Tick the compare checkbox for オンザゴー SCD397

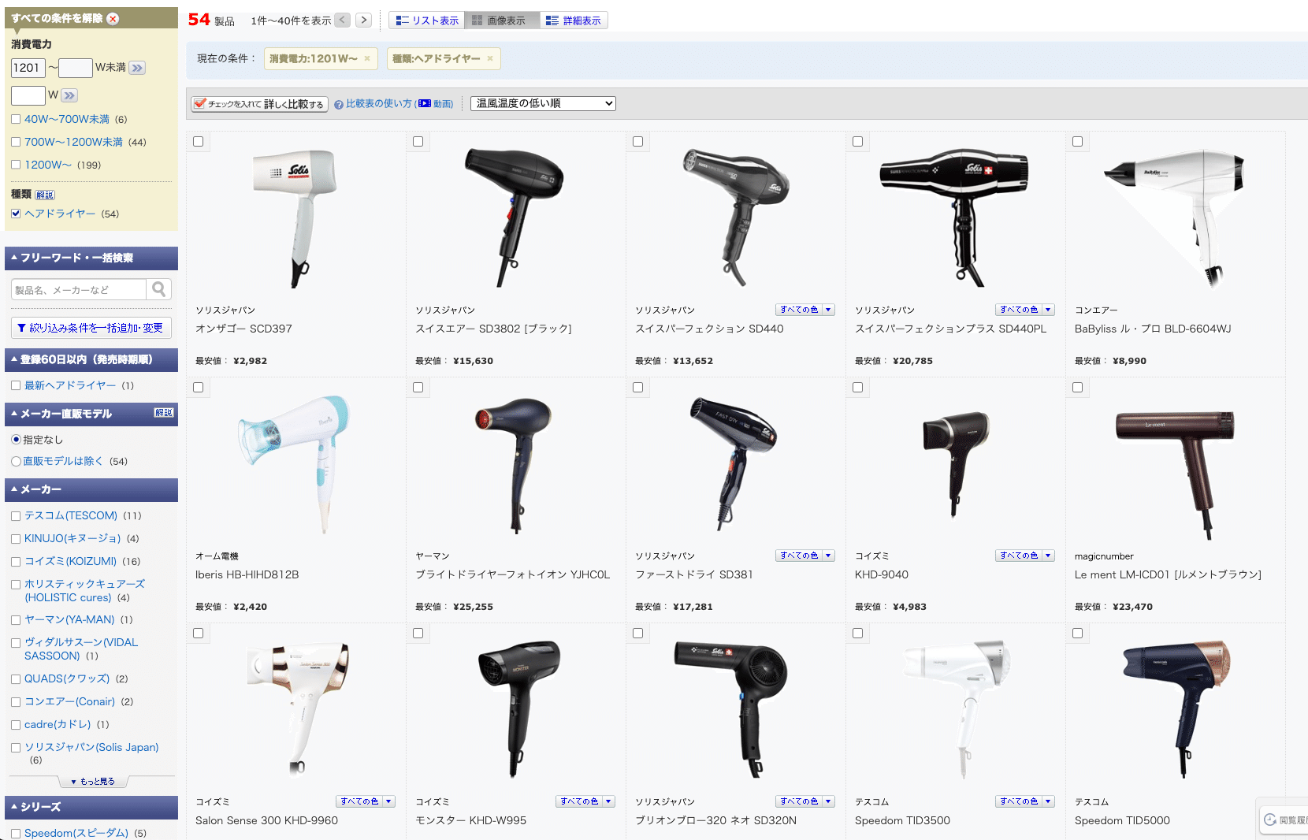tap(199, 142)
